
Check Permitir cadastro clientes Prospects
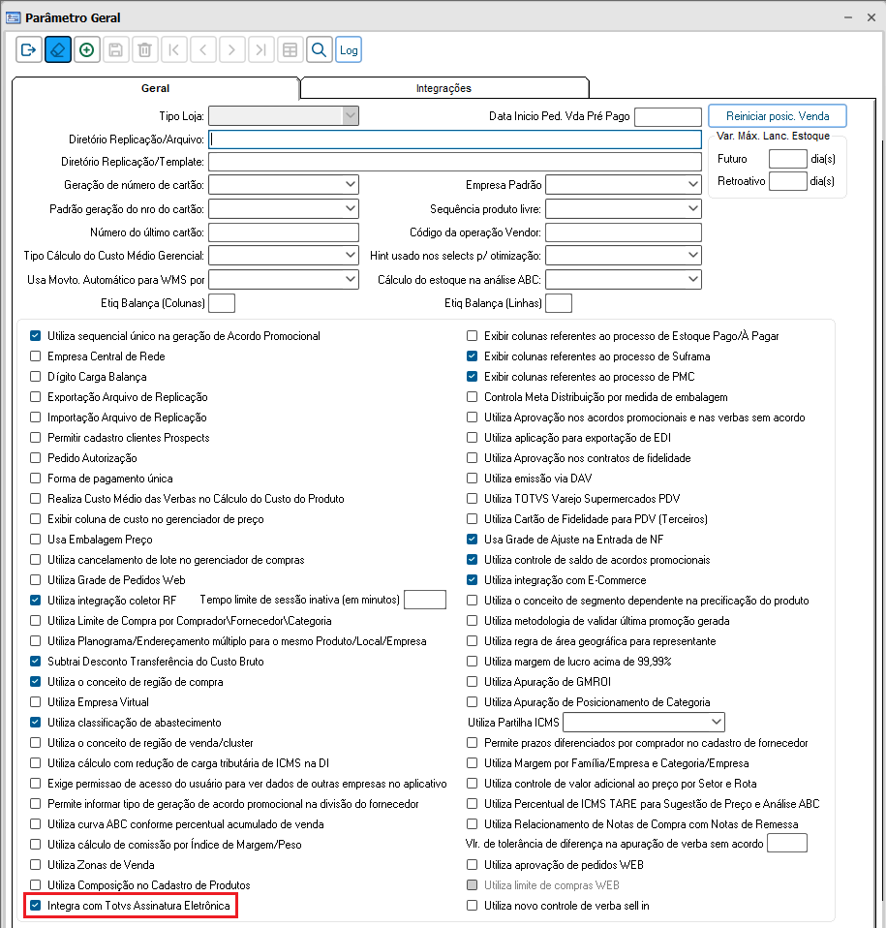[x=36, y=438]
